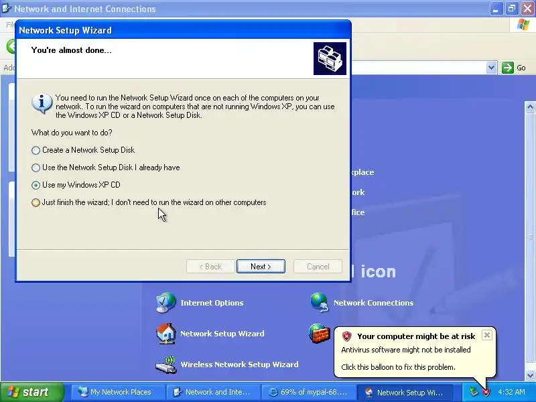This screenshot has width=536, height=402.
Task: Click the green Back arrow in Control Panel toolbar
Action: coord(11,46)
